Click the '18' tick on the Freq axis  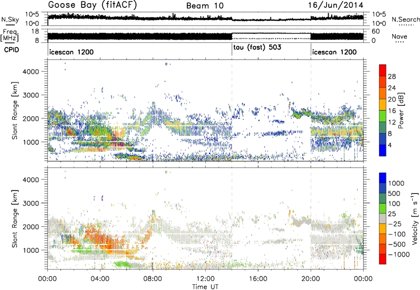35,31
